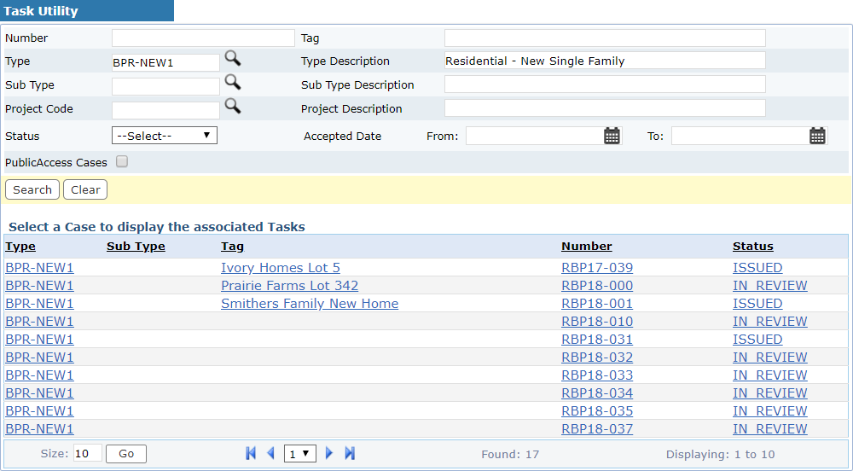Click the Clear button
Image resolution: width=853 pixels, height=471 pixels.
click(85, 189)
